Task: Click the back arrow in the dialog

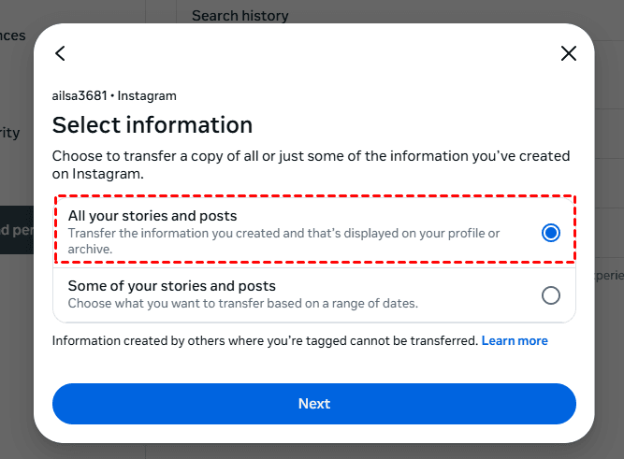Action: [61, 53]
